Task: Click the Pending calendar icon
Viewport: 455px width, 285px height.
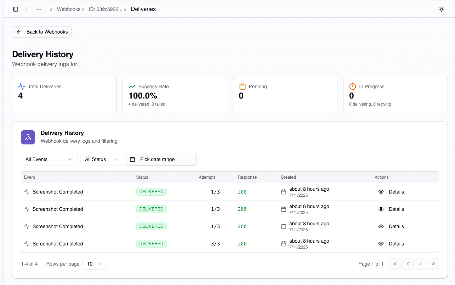Action: click(x=243, y=87)
